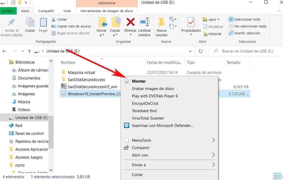
Task: Click Cambiar nombre rename icon
Action: point(145,22)
